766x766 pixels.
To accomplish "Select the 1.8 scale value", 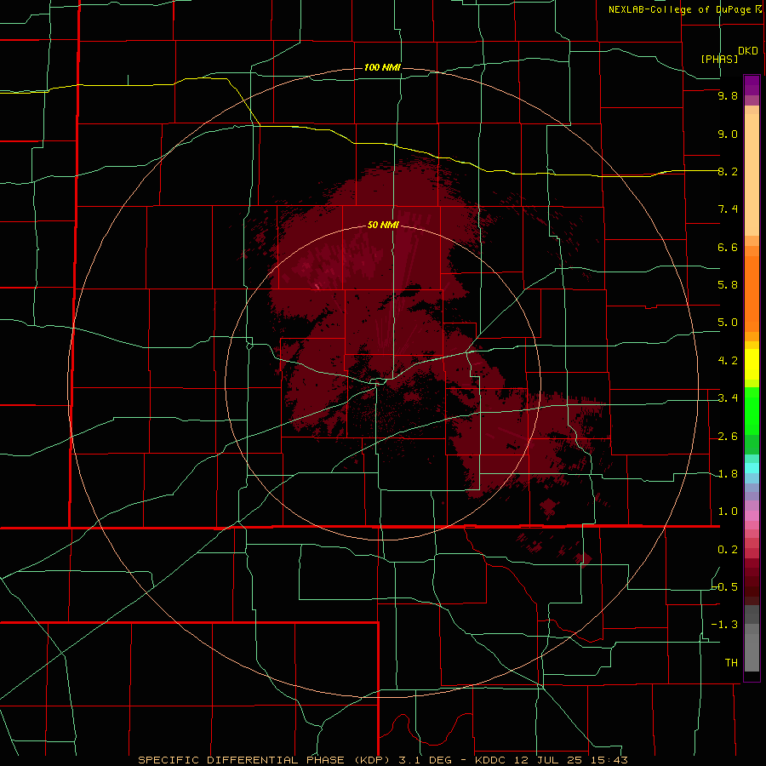I will (x=728, y=474).
